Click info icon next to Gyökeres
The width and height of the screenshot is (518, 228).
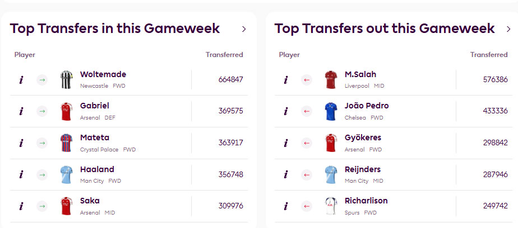click(x=286, y=143)
